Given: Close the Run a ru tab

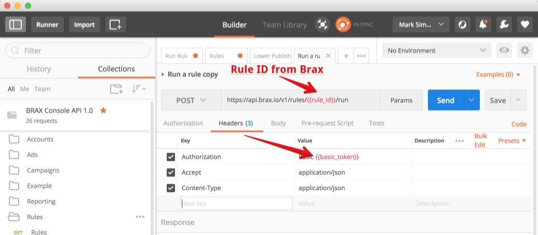Looking at the screenshot, I should [x=328, y=56].
